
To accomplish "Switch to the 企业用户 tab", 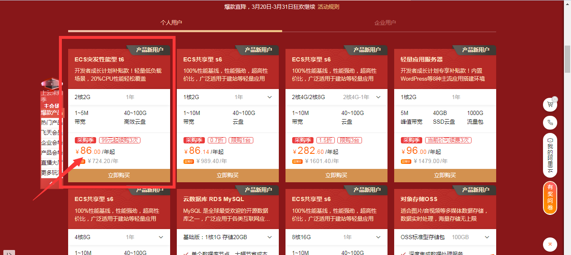I will pyautogui.click(x=385, y=23).
